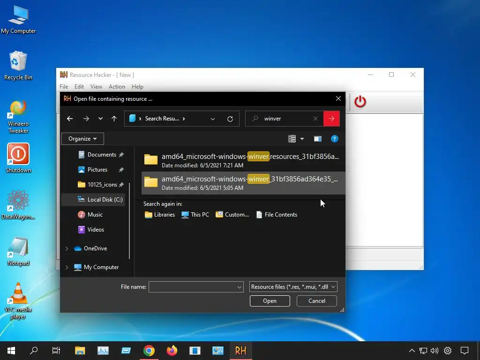Open the File menu in Resource Hacker

pyautogui.click(x=64, y=87)
